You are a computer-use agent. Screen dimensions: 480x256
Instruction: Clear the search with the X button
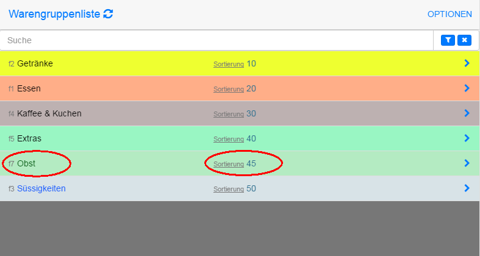pos(465,40)
